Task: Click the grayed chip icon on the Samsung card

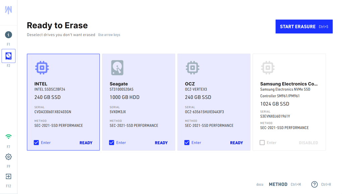Action: click(x=268, y=67)
